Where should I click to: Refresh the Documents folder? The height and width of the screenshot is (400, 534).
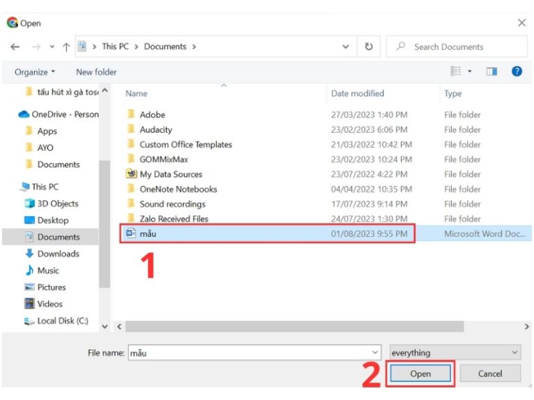(x=369, y=47)
